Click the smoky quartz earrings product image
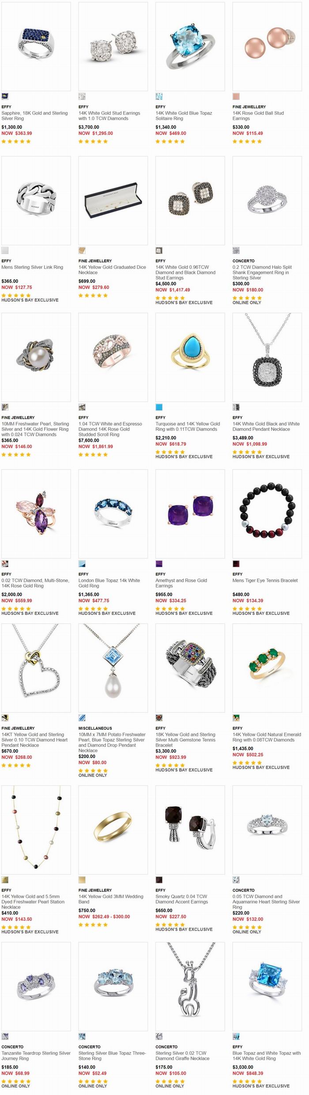The height and width of the screenshot is (1095, 309). 190,830
